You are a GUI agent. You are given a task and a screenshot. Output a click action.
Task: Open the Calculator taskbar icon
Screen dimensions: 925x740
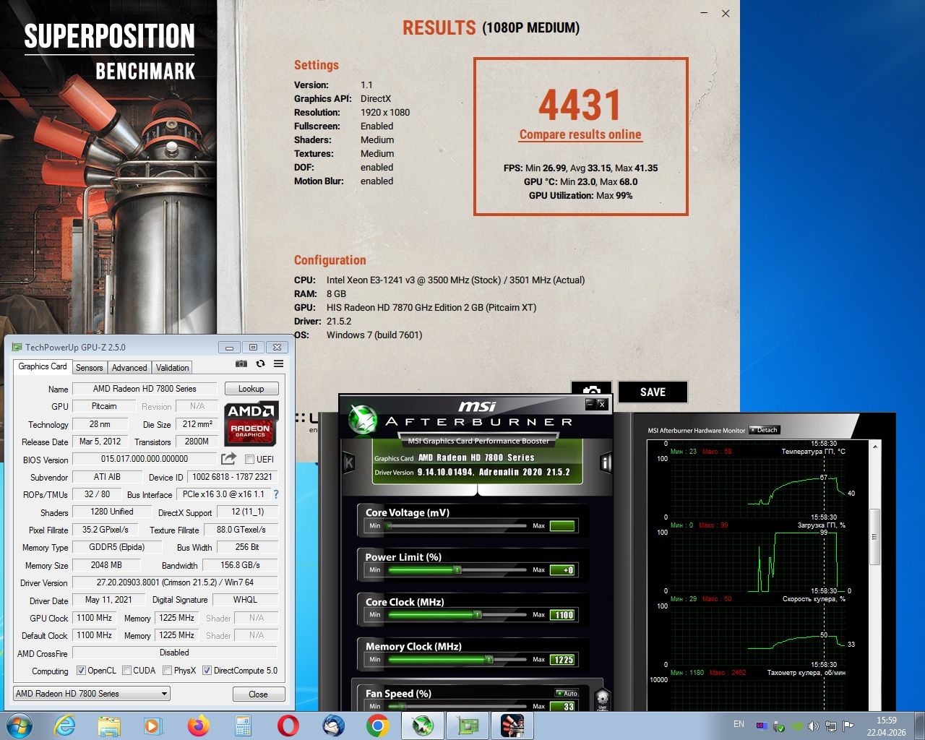point(243,725)
